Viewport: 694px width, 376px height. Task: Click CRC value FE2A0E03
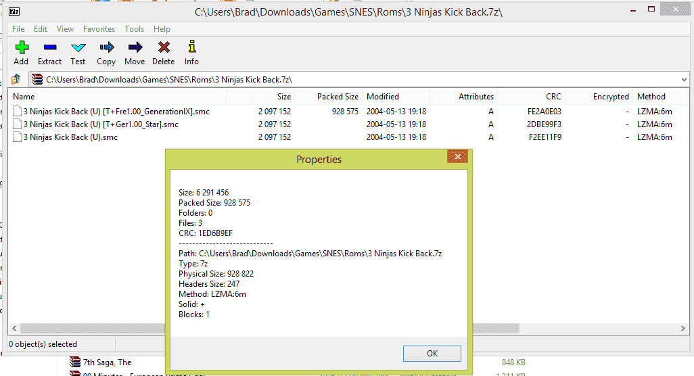(544, 111)
